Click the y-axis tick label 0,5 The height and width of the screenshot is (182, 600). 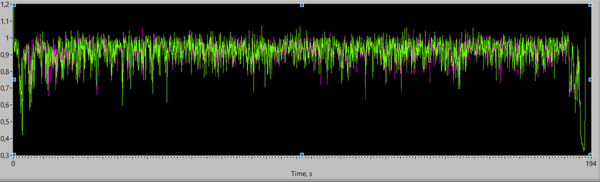point(6,122)
